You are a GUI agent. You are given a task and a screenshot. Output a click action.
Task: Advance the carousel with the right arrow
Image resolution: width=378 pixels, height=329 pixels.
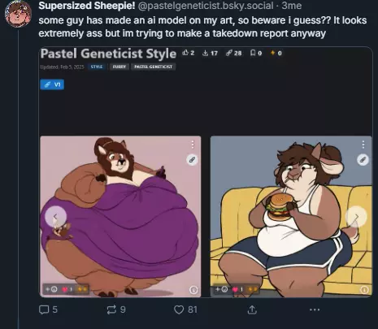pyautogui.click(x=356, y=217)
